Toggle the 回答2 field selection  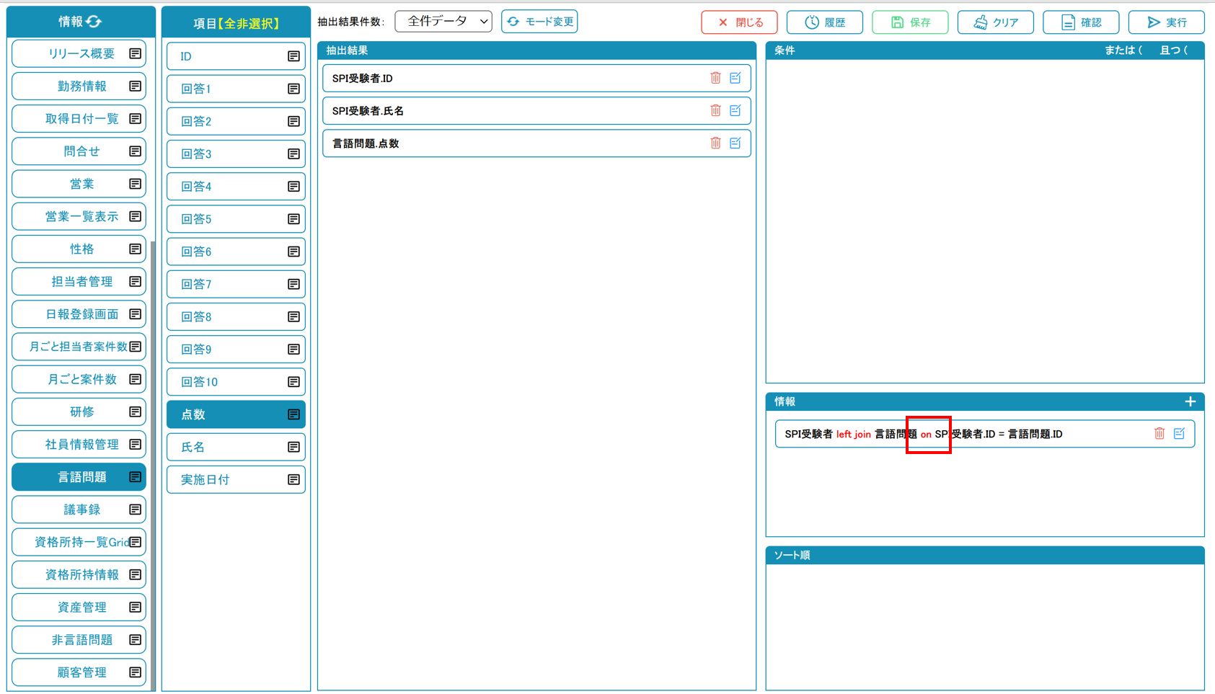(x=236, y=121)
